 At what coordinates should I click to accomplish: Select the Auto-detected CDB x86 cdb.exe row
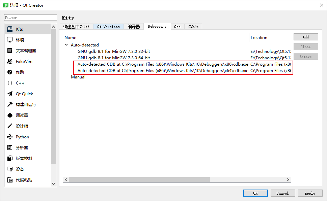(x=163, y=64)
